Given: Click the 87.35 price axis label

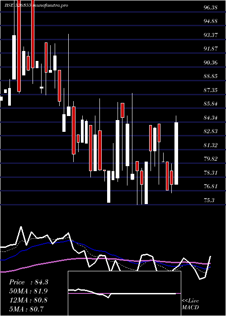Looking at the screenshot, I should pos(211,90).
